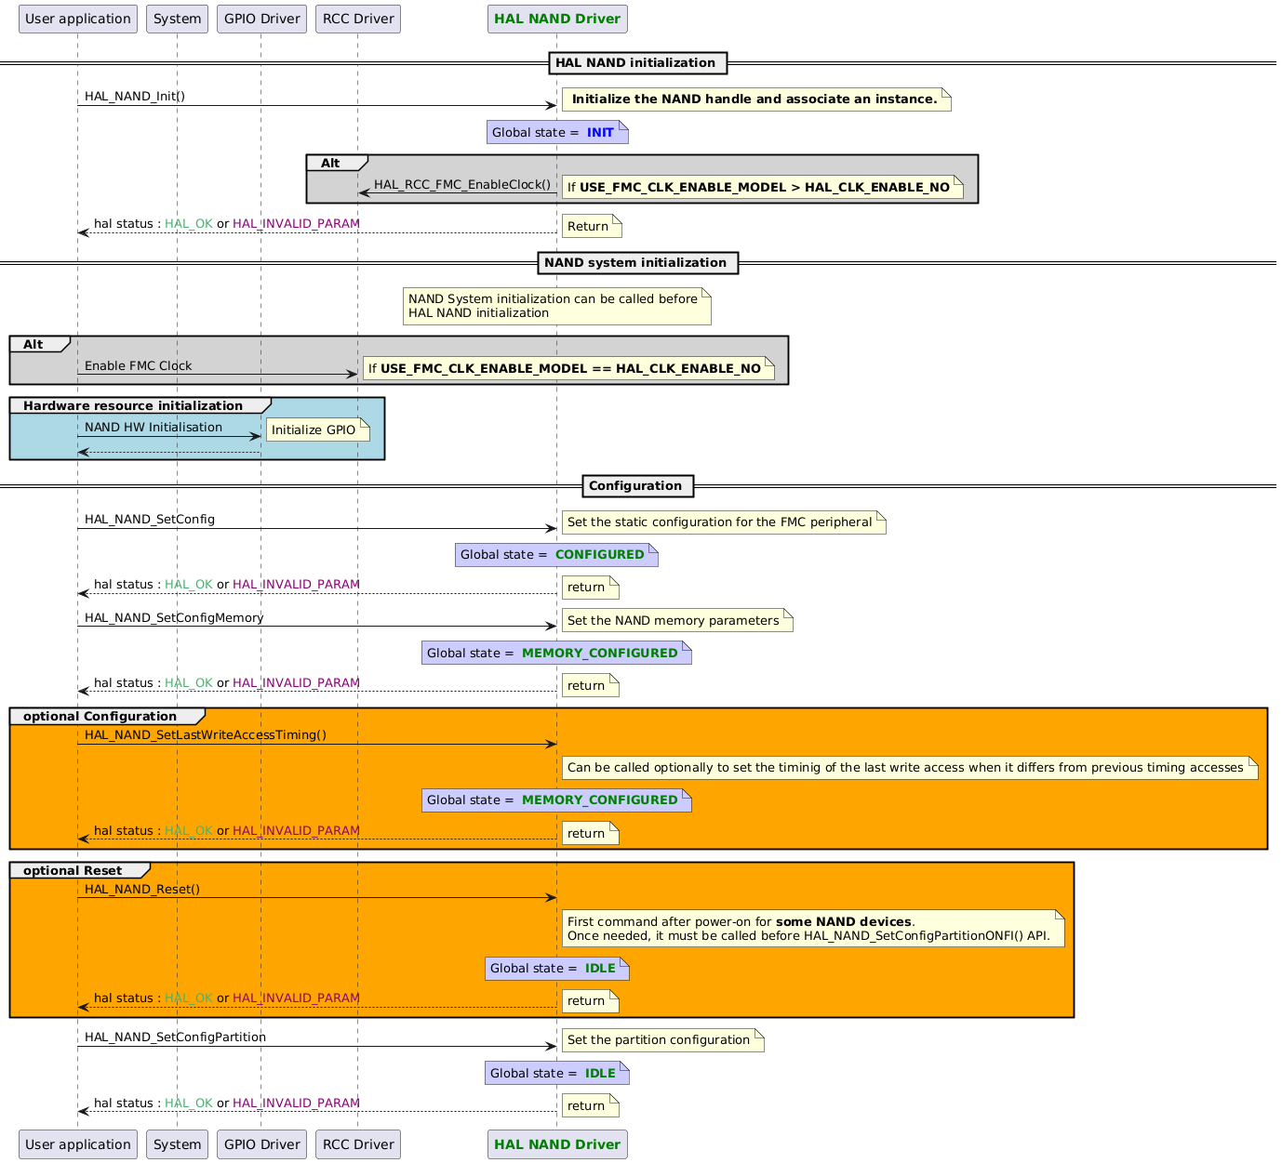The width and height of the screenshot is (1282, 1163).
Task: Select the 'Configuration' section divider title
Action: 637,485
